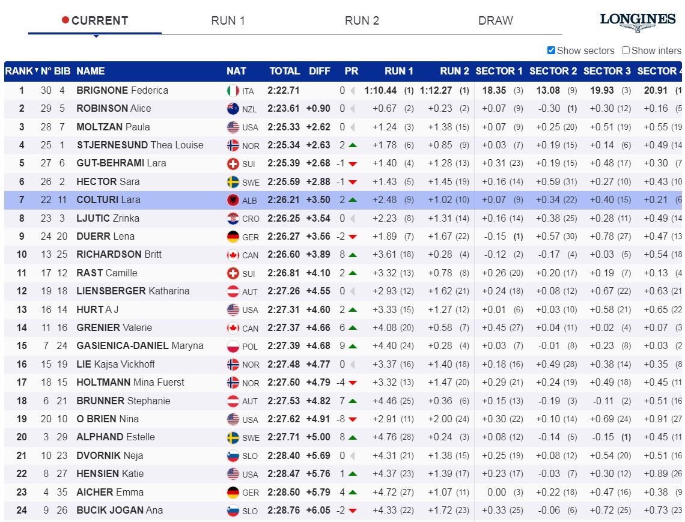Image resolution: width=685 pixels, height=522 pixels.
Task: Switch to the RUN 1 tab
Action: pos(228,20)
